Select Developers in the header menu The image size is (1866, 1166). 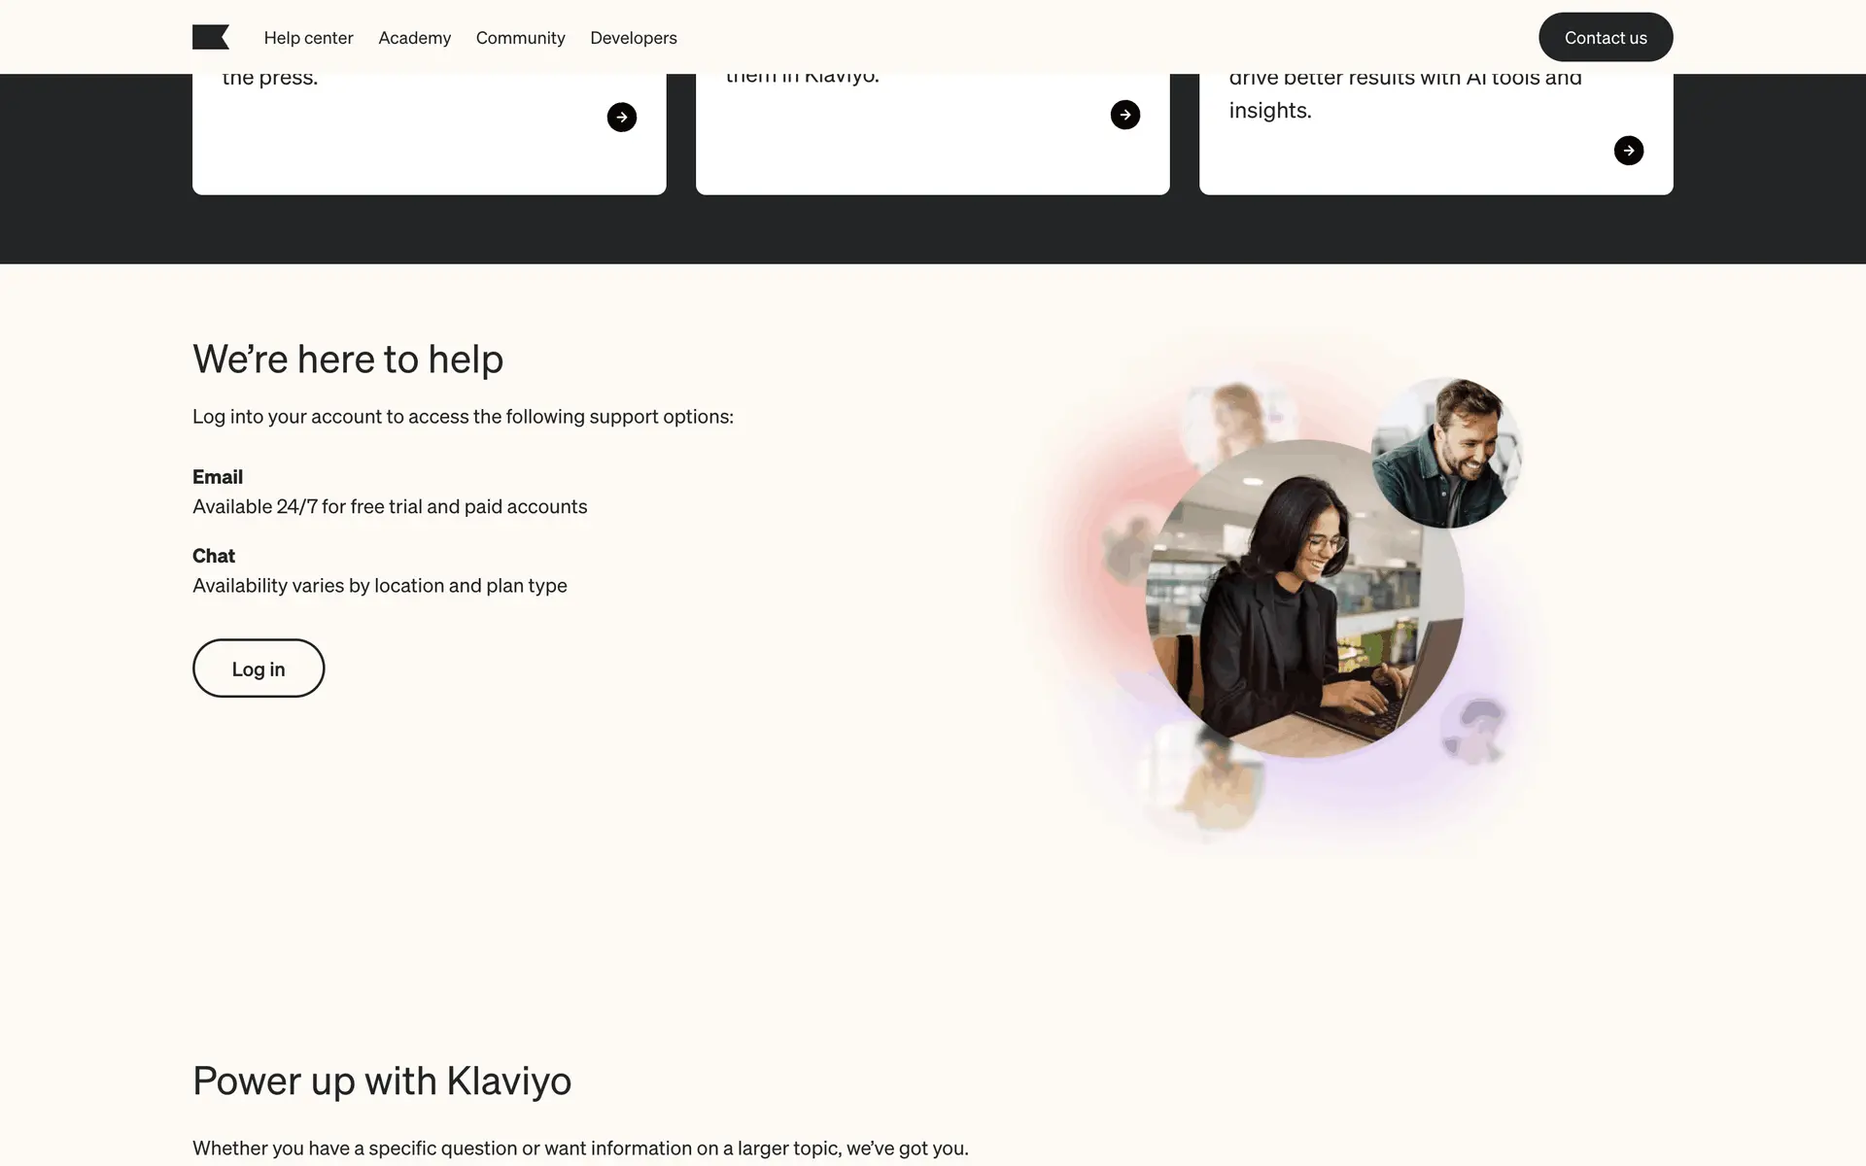click(x=634, y=38)
